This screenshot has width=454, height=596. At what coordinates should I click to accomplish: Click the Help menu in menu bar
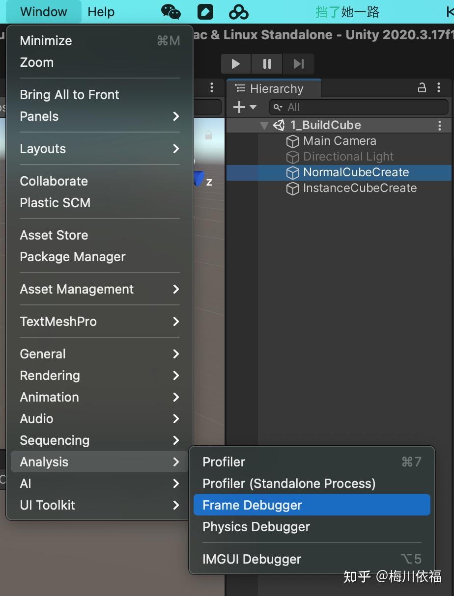[x=101, y=12]
